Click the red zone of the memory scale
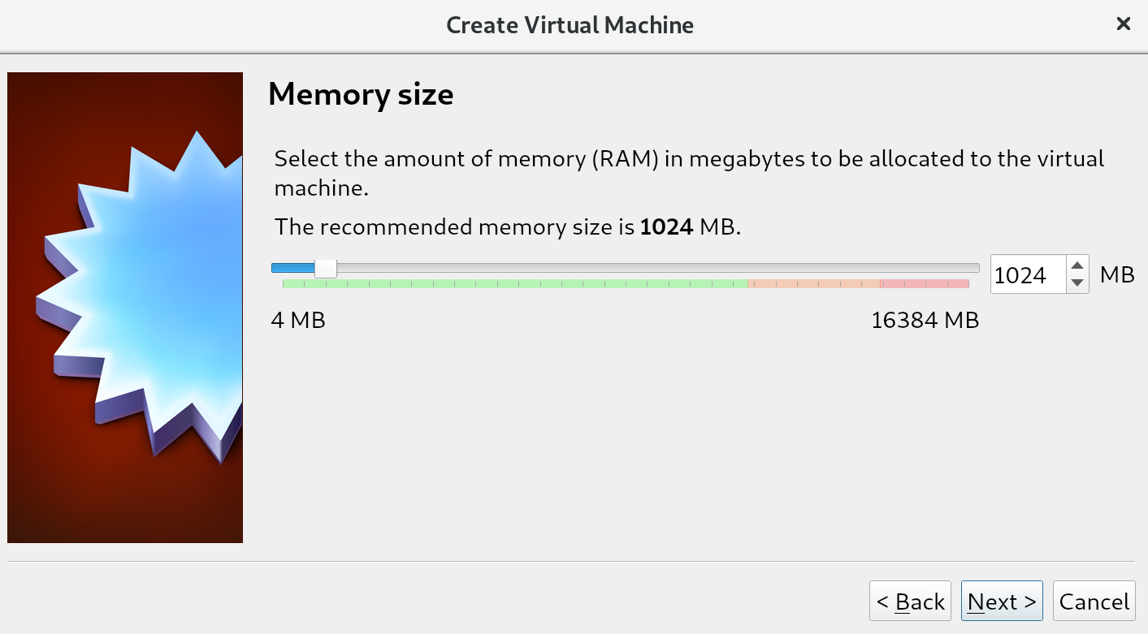Screen dimensions: 1148x634 [x=925, y=284]
